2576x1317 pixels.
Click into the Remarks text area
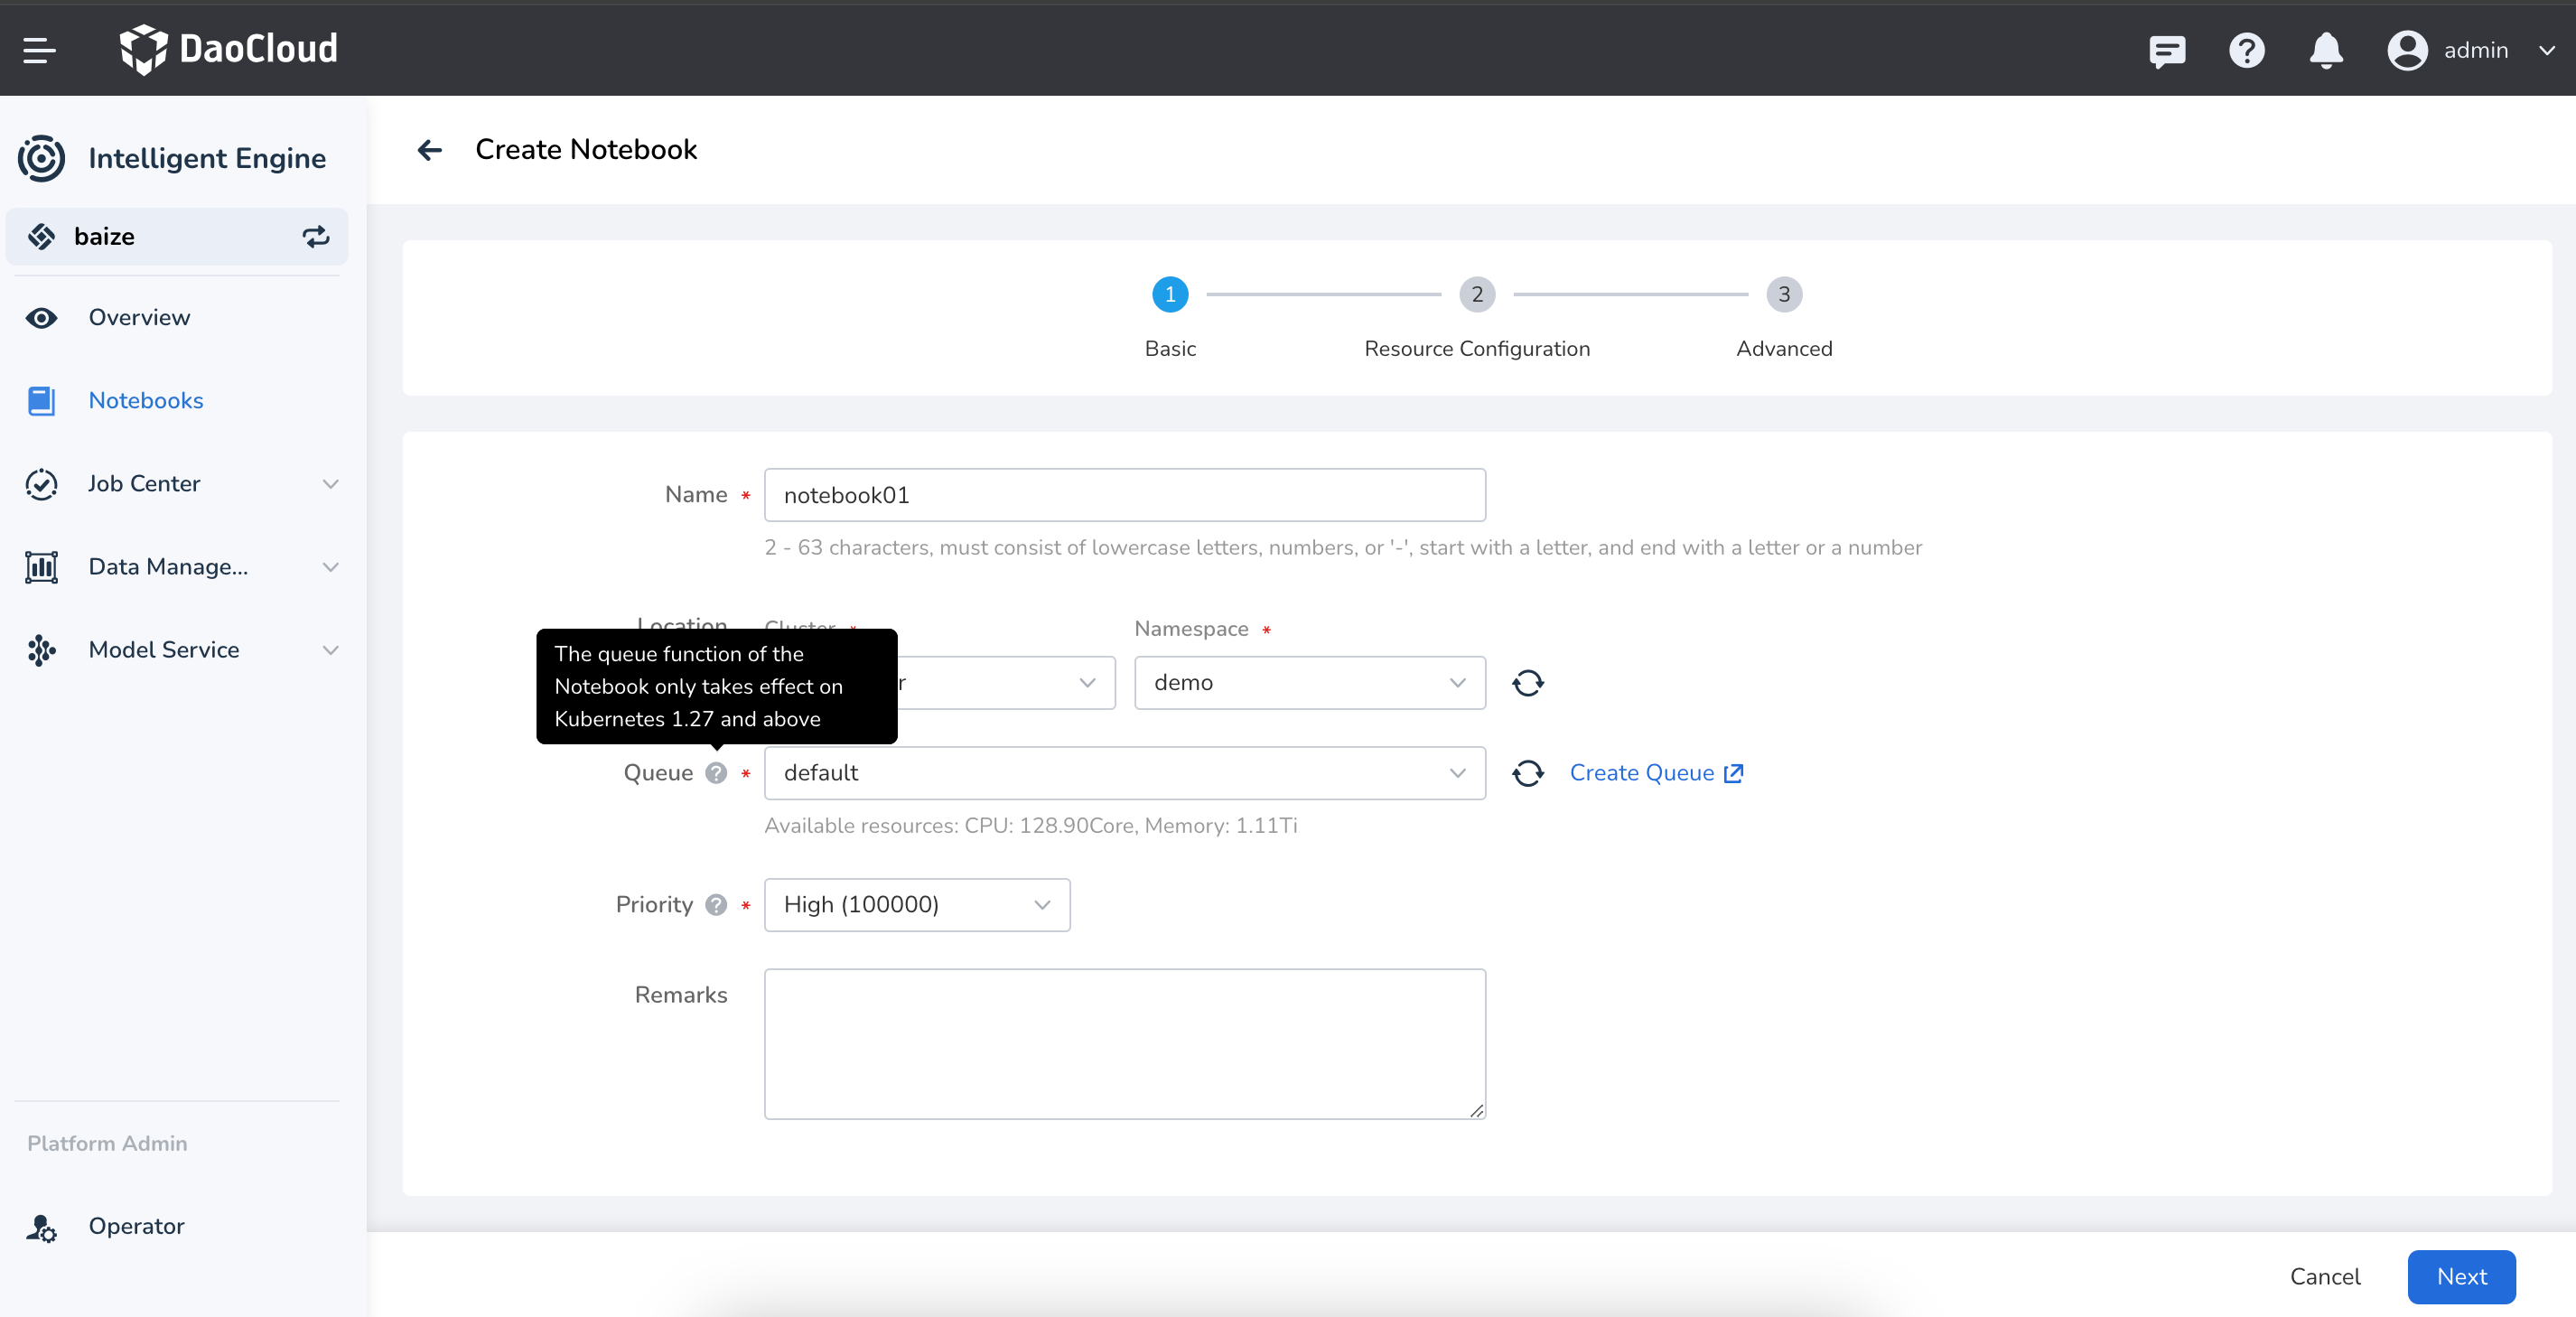click(1124, 1043)
